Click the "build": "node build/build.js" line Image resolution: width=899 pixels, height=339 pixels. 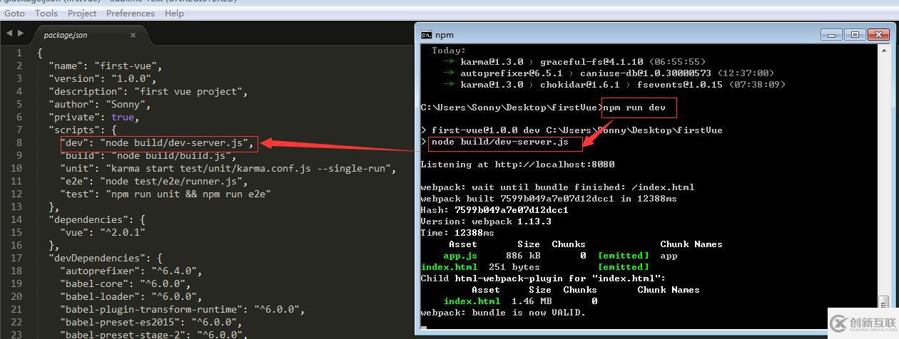[148, 155]
